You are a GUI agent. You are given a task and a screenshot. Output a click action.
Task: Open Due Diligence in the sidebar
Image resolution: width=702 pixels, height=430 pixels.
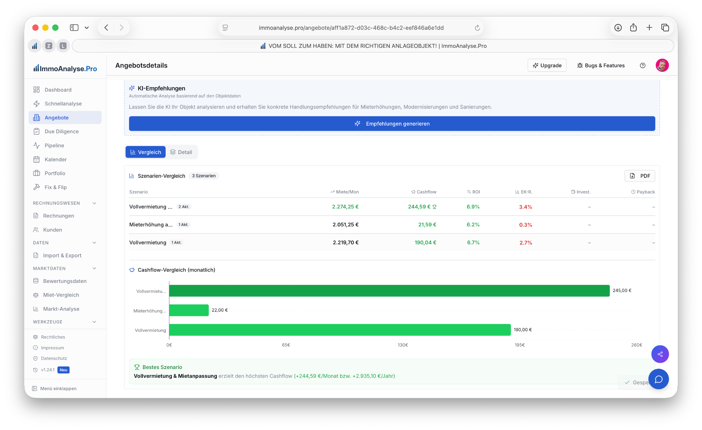[x=61, y=131]
